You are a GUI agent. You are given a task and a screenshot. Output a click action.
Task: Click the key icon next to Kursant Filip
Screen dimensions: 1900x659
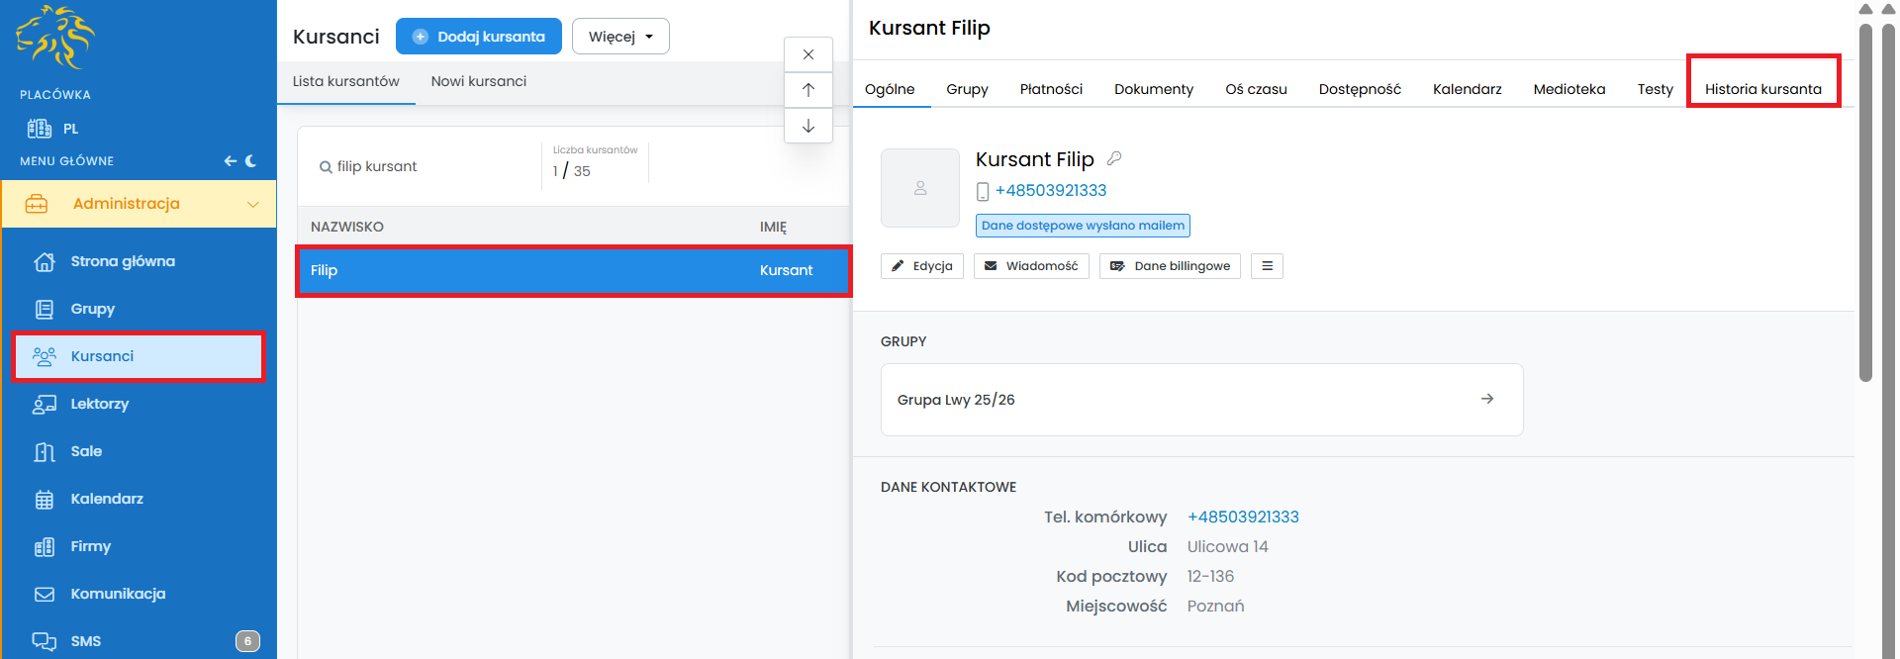[1114, 158]
